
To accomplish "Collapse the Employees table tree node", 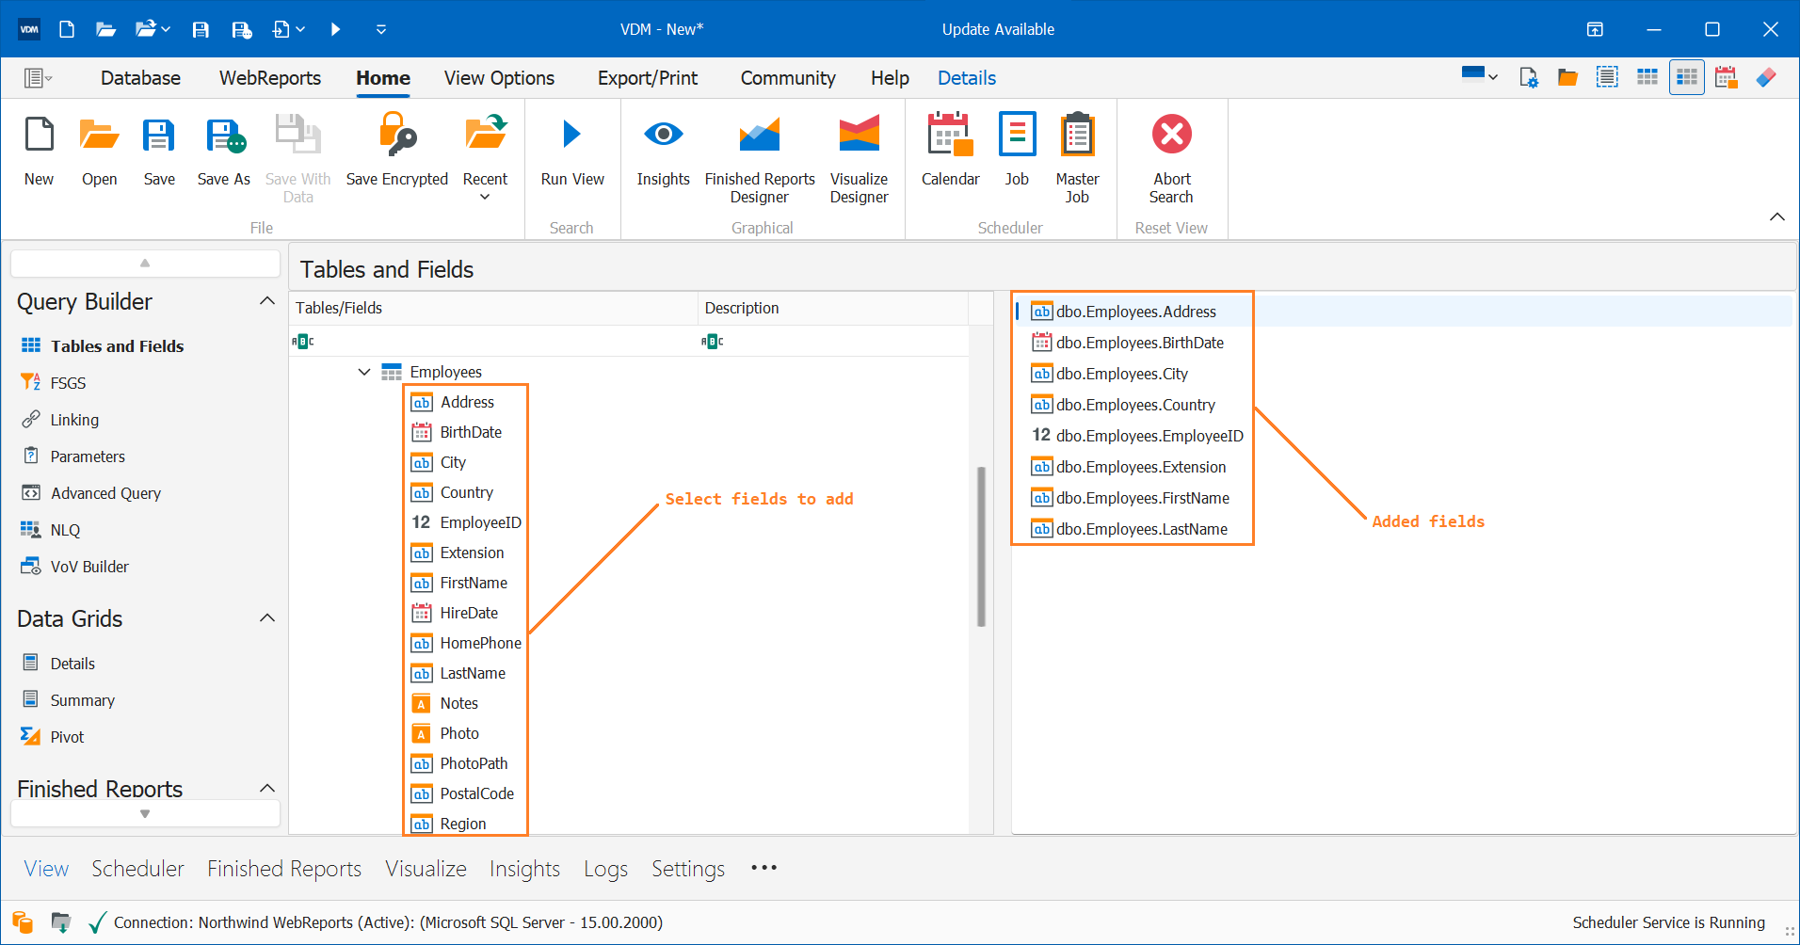I will coord(363,372).
